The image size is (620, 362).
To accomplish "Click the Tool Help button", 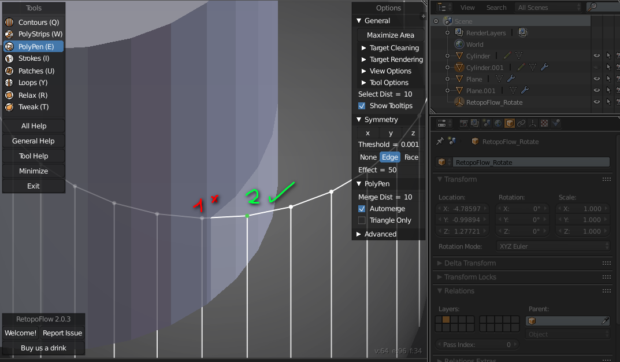I will pyautogui.click(x=34, y=156).
